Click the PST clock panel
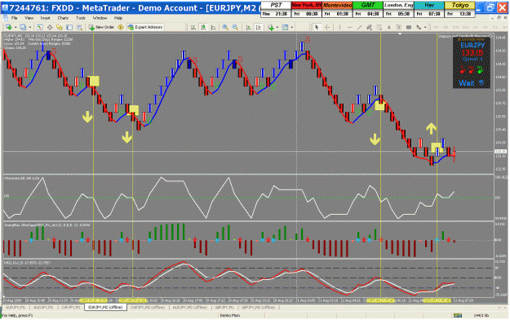 point(276,10)
